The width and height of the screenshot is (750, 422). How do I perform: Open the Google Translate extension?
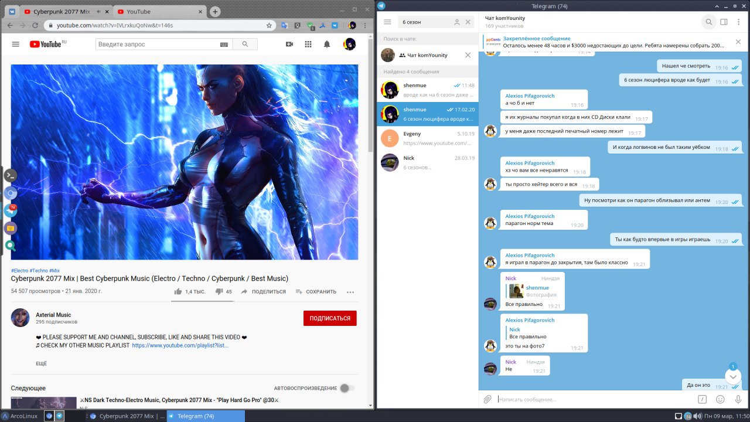pyautogui.click(x=285, y=25)
